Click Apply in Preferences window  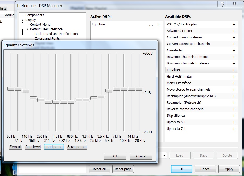point(229,169)
